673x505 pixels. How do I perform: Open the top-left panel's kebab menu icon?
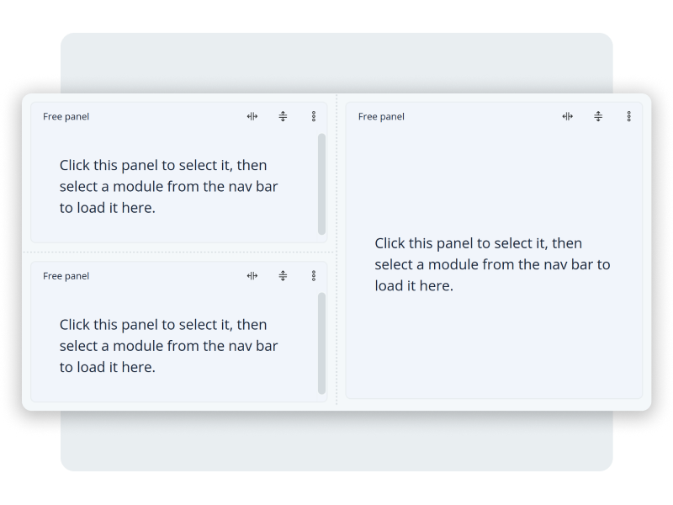pyautogui.click(x=313, y=116)
